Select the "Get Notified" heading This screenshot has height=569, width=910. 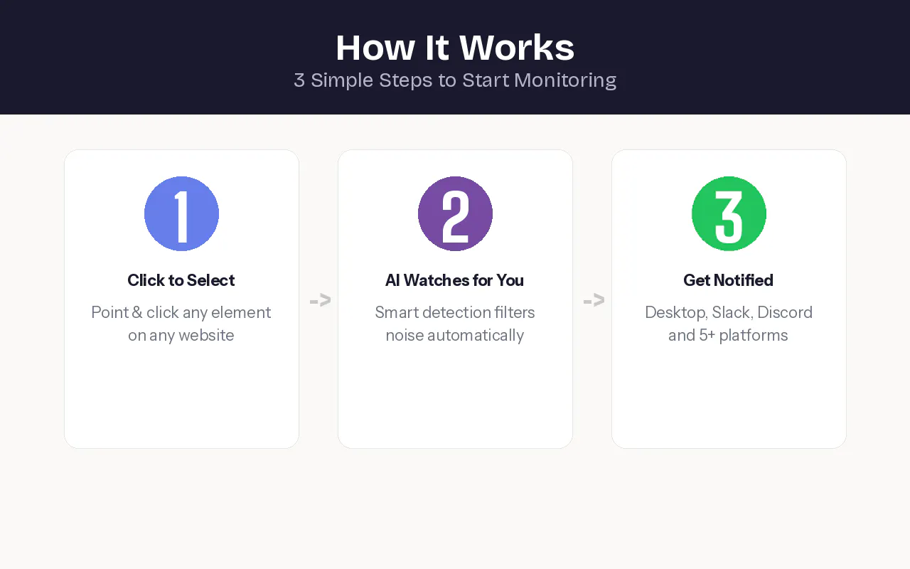(x=729, y=280)
